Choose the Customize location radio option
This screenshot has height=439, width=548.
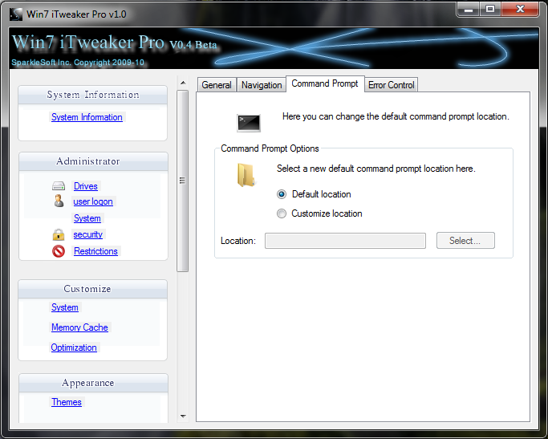282,213
